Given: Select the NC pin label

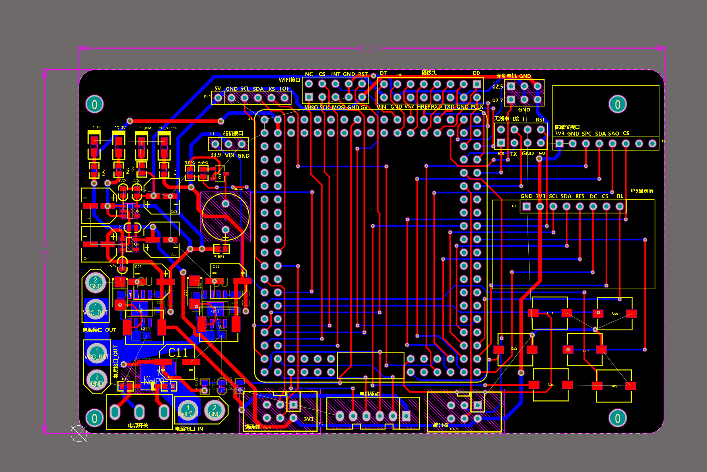Looking at the screenshot, I should tap(309, 74).
